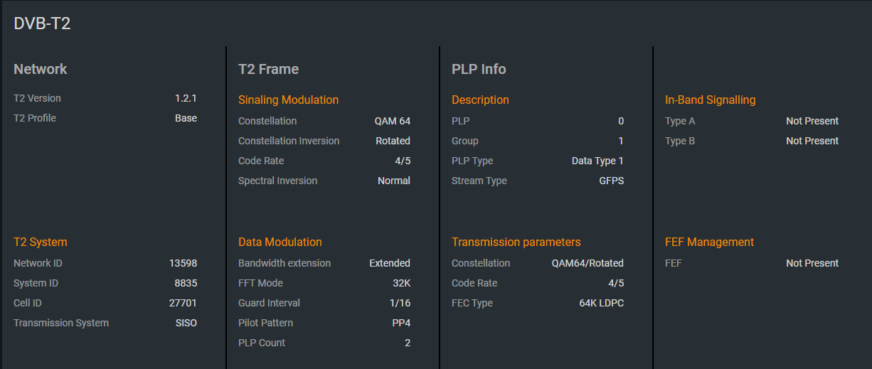This screenshot has width=872, height=369.
Task: Click the Sinaling Modulation heading
Action: 288,100
